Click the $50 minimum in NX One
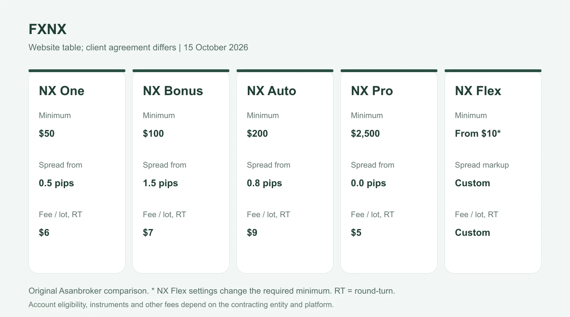The image size is (570, 317). (x=47, y=134)
